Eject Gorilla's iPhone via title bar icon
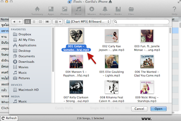181x121 pixels. point(110,2)
